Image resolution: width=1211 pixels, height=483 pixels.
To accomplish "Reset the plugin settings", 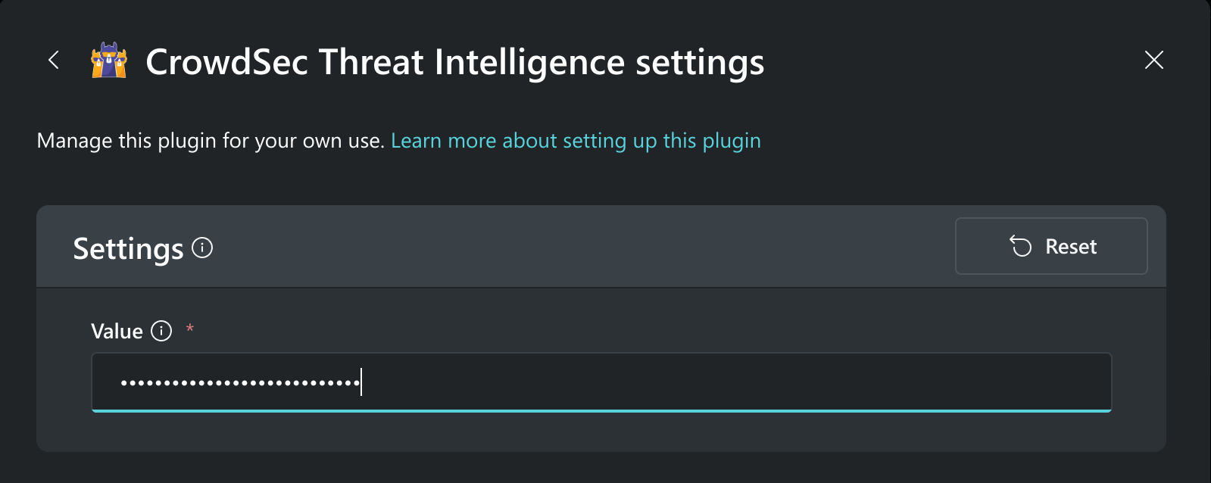I will (1051, 246).
